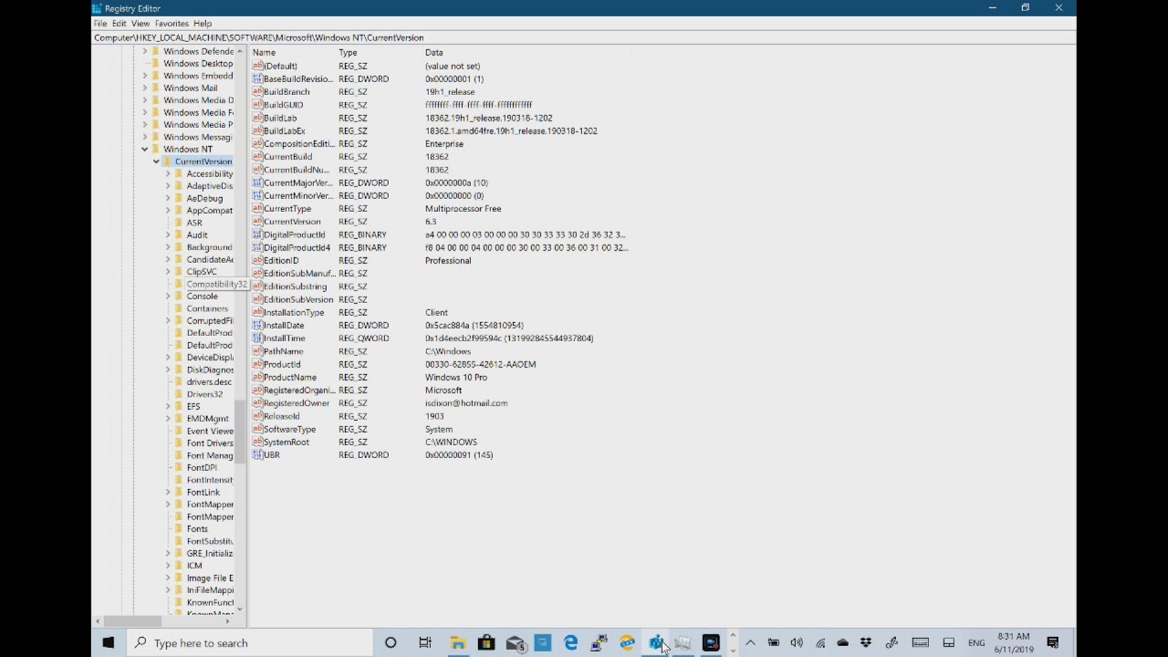Image resolution: width=1168 pixels, height=657 pixels.
Task: Click the Registry Editor taskbar icon
Action: 655,643
